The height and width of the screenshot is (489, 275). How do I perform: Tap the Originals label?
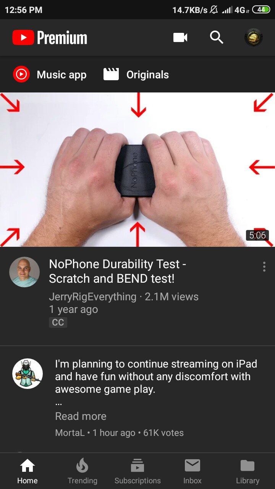point(147,75)
